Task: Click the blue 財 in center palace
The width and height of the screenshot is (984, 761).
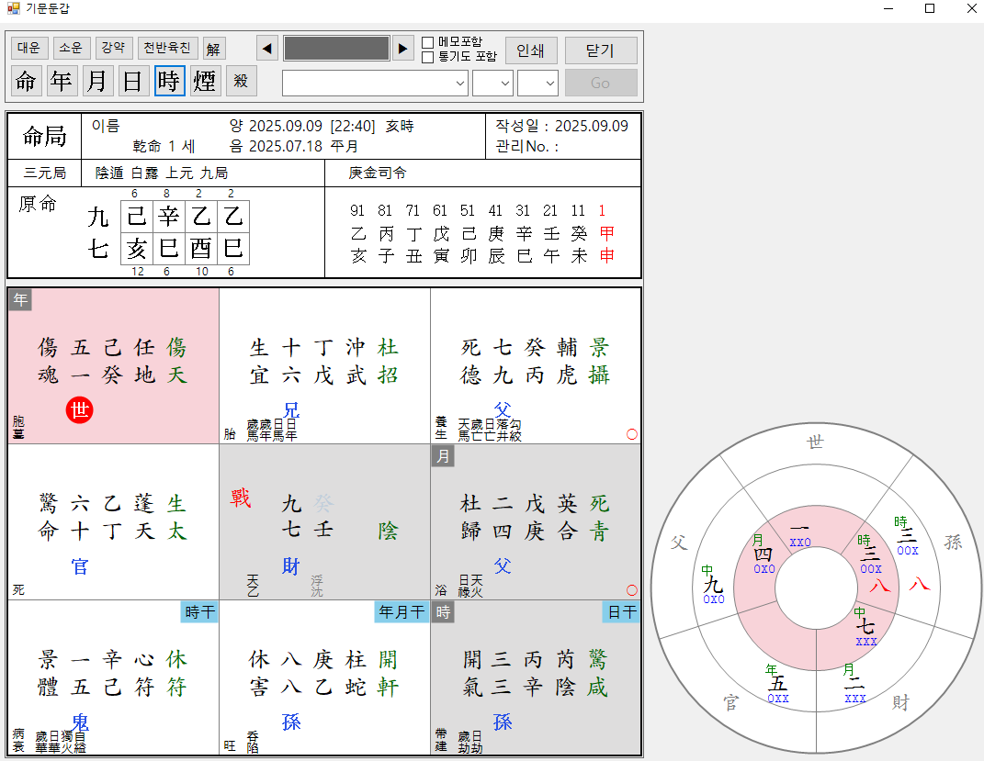Action: coord(290,566)
